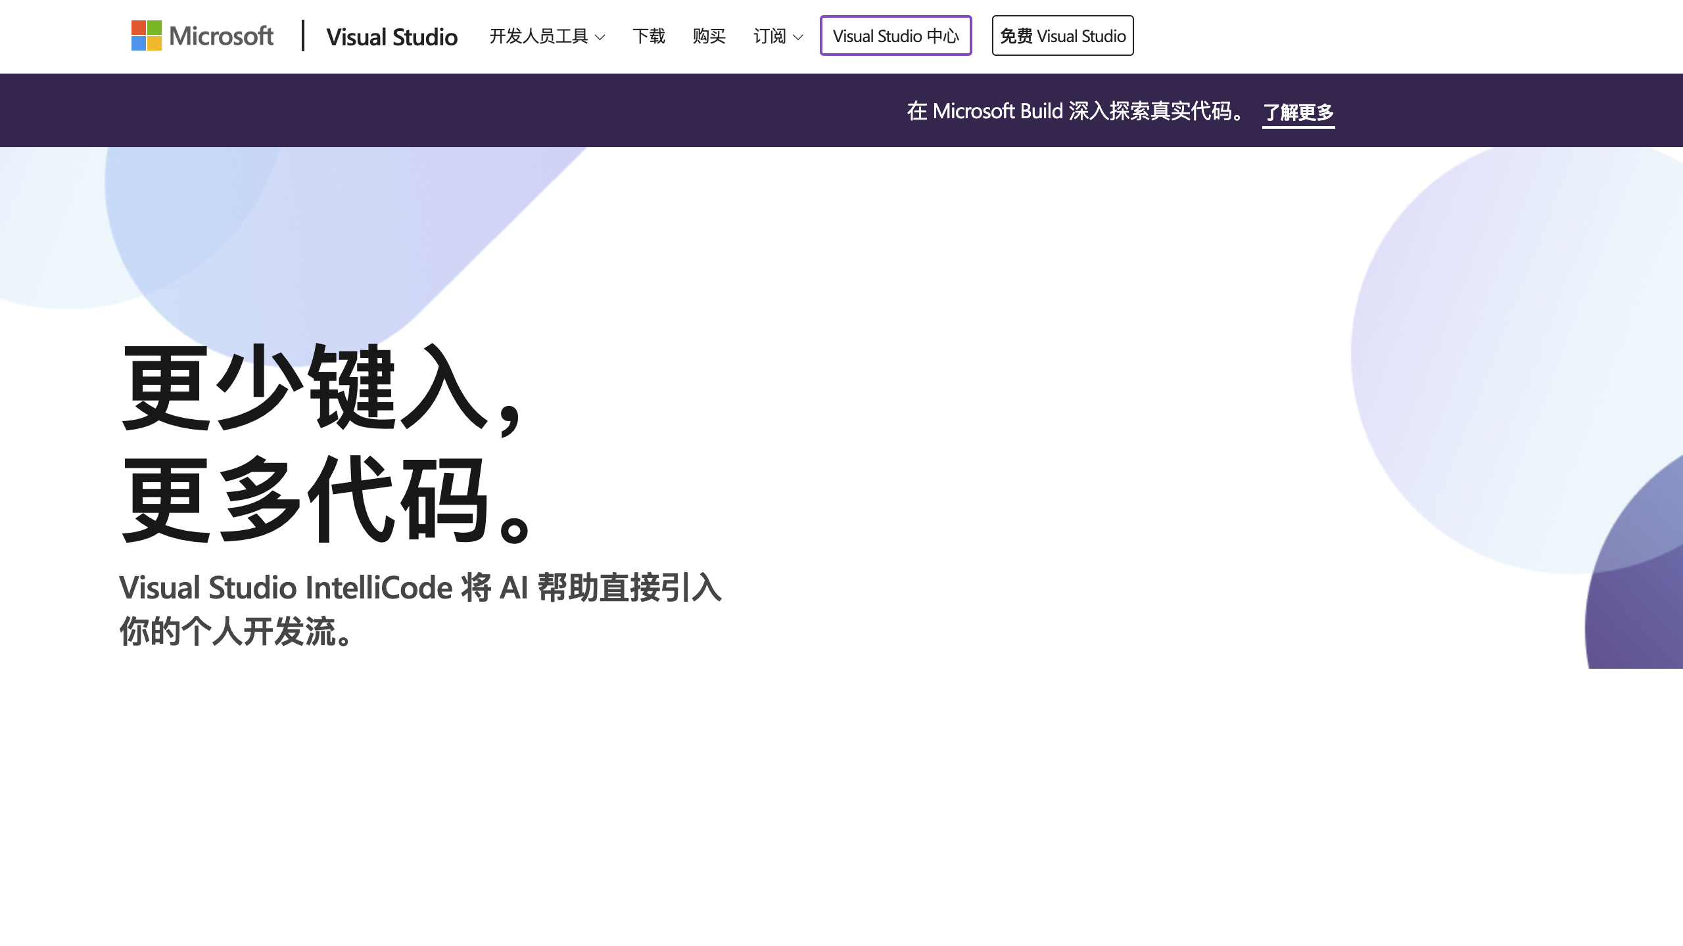Click the Microsoft logo
Image resolution: width=1683 pixels, height=946 pixels.
click(202, 35)
